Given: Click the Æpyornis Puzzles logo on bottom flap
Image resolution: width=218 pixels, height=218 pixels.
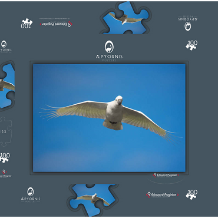Looking at the screenshot, I should [x=31, y=195].
